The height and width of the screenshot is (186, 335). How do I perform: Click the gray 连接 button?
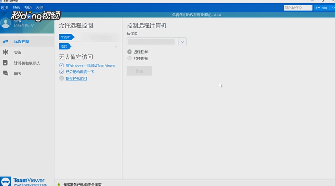[139, 71]
